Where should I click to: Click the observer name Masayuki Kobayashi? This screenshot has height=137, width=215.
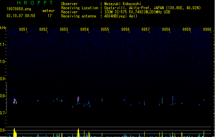(123, 4)
